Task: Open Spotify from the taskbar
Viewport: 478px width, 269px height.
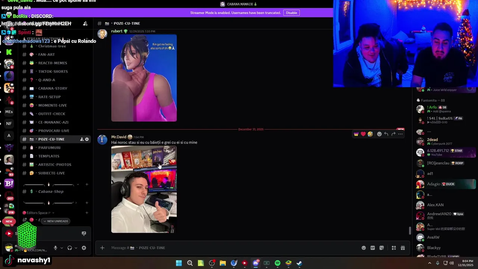Action: pyautogui.click(x=277, y=263)
